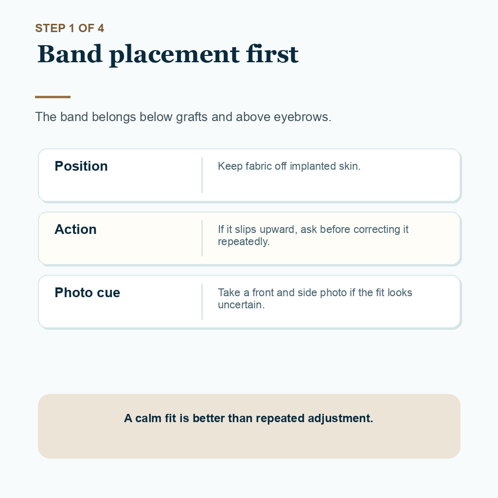
Task: Click the 'Action' label text
Action: coord(75,230)
